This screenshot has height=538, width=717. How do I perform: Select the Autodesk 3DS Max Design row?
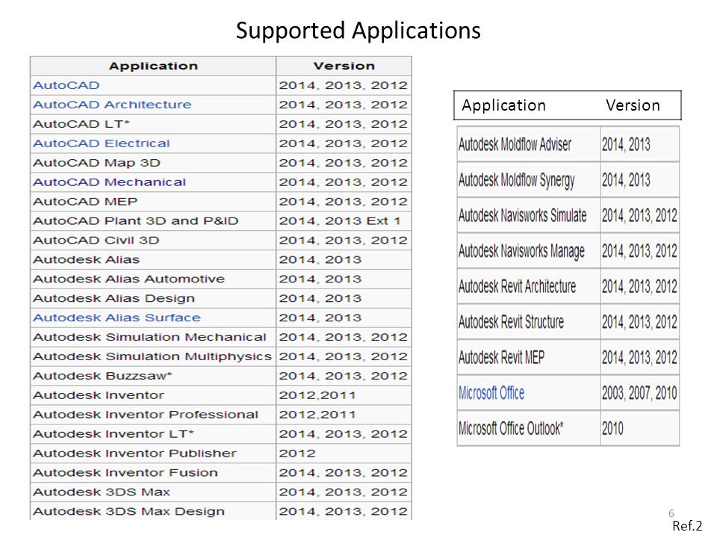point(221,511)
